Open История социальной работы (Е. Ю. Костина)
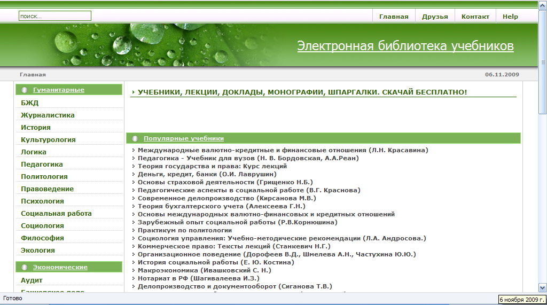The height and width of the screenshot is (305, 547). 216,262
